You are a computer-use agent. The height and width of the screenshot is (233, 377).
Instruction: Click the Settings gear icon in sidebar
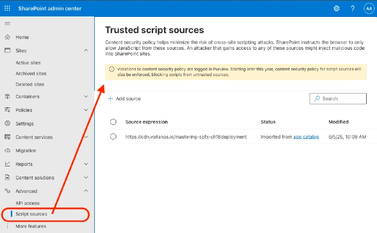tap(8, 124)
